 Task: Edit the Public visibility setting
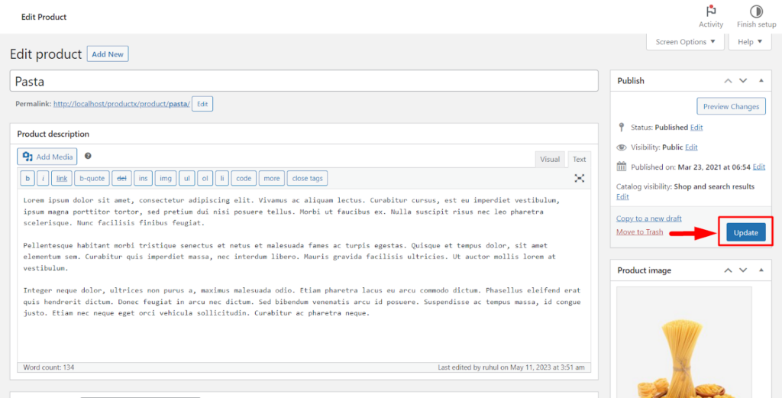(691, 147)
